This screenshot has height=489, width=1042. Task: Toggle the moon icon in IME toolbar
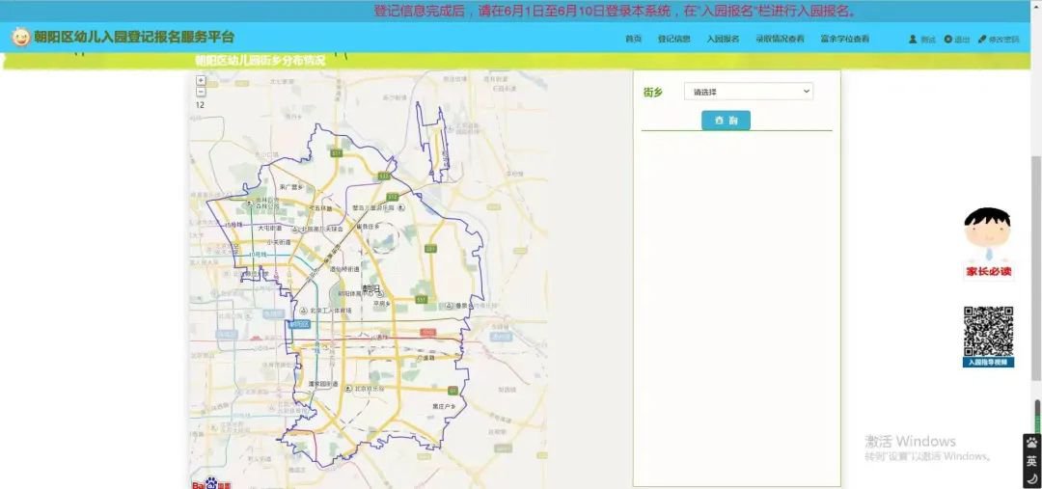tap(1031, 478)
